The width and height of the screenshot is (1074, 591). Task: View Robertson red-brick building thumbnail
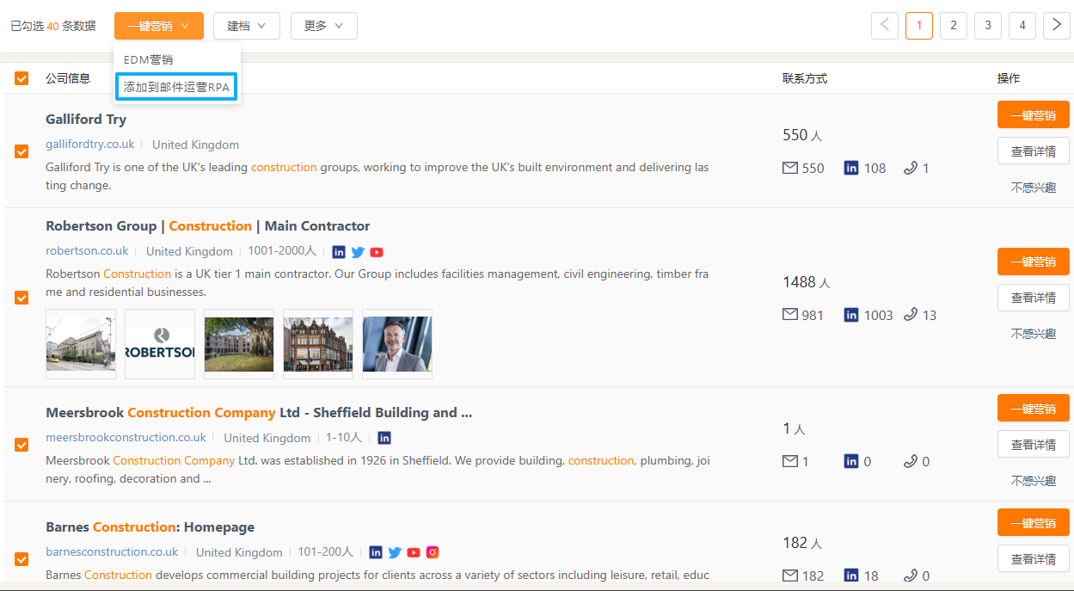pyautogui.click(x=318, y=344)
